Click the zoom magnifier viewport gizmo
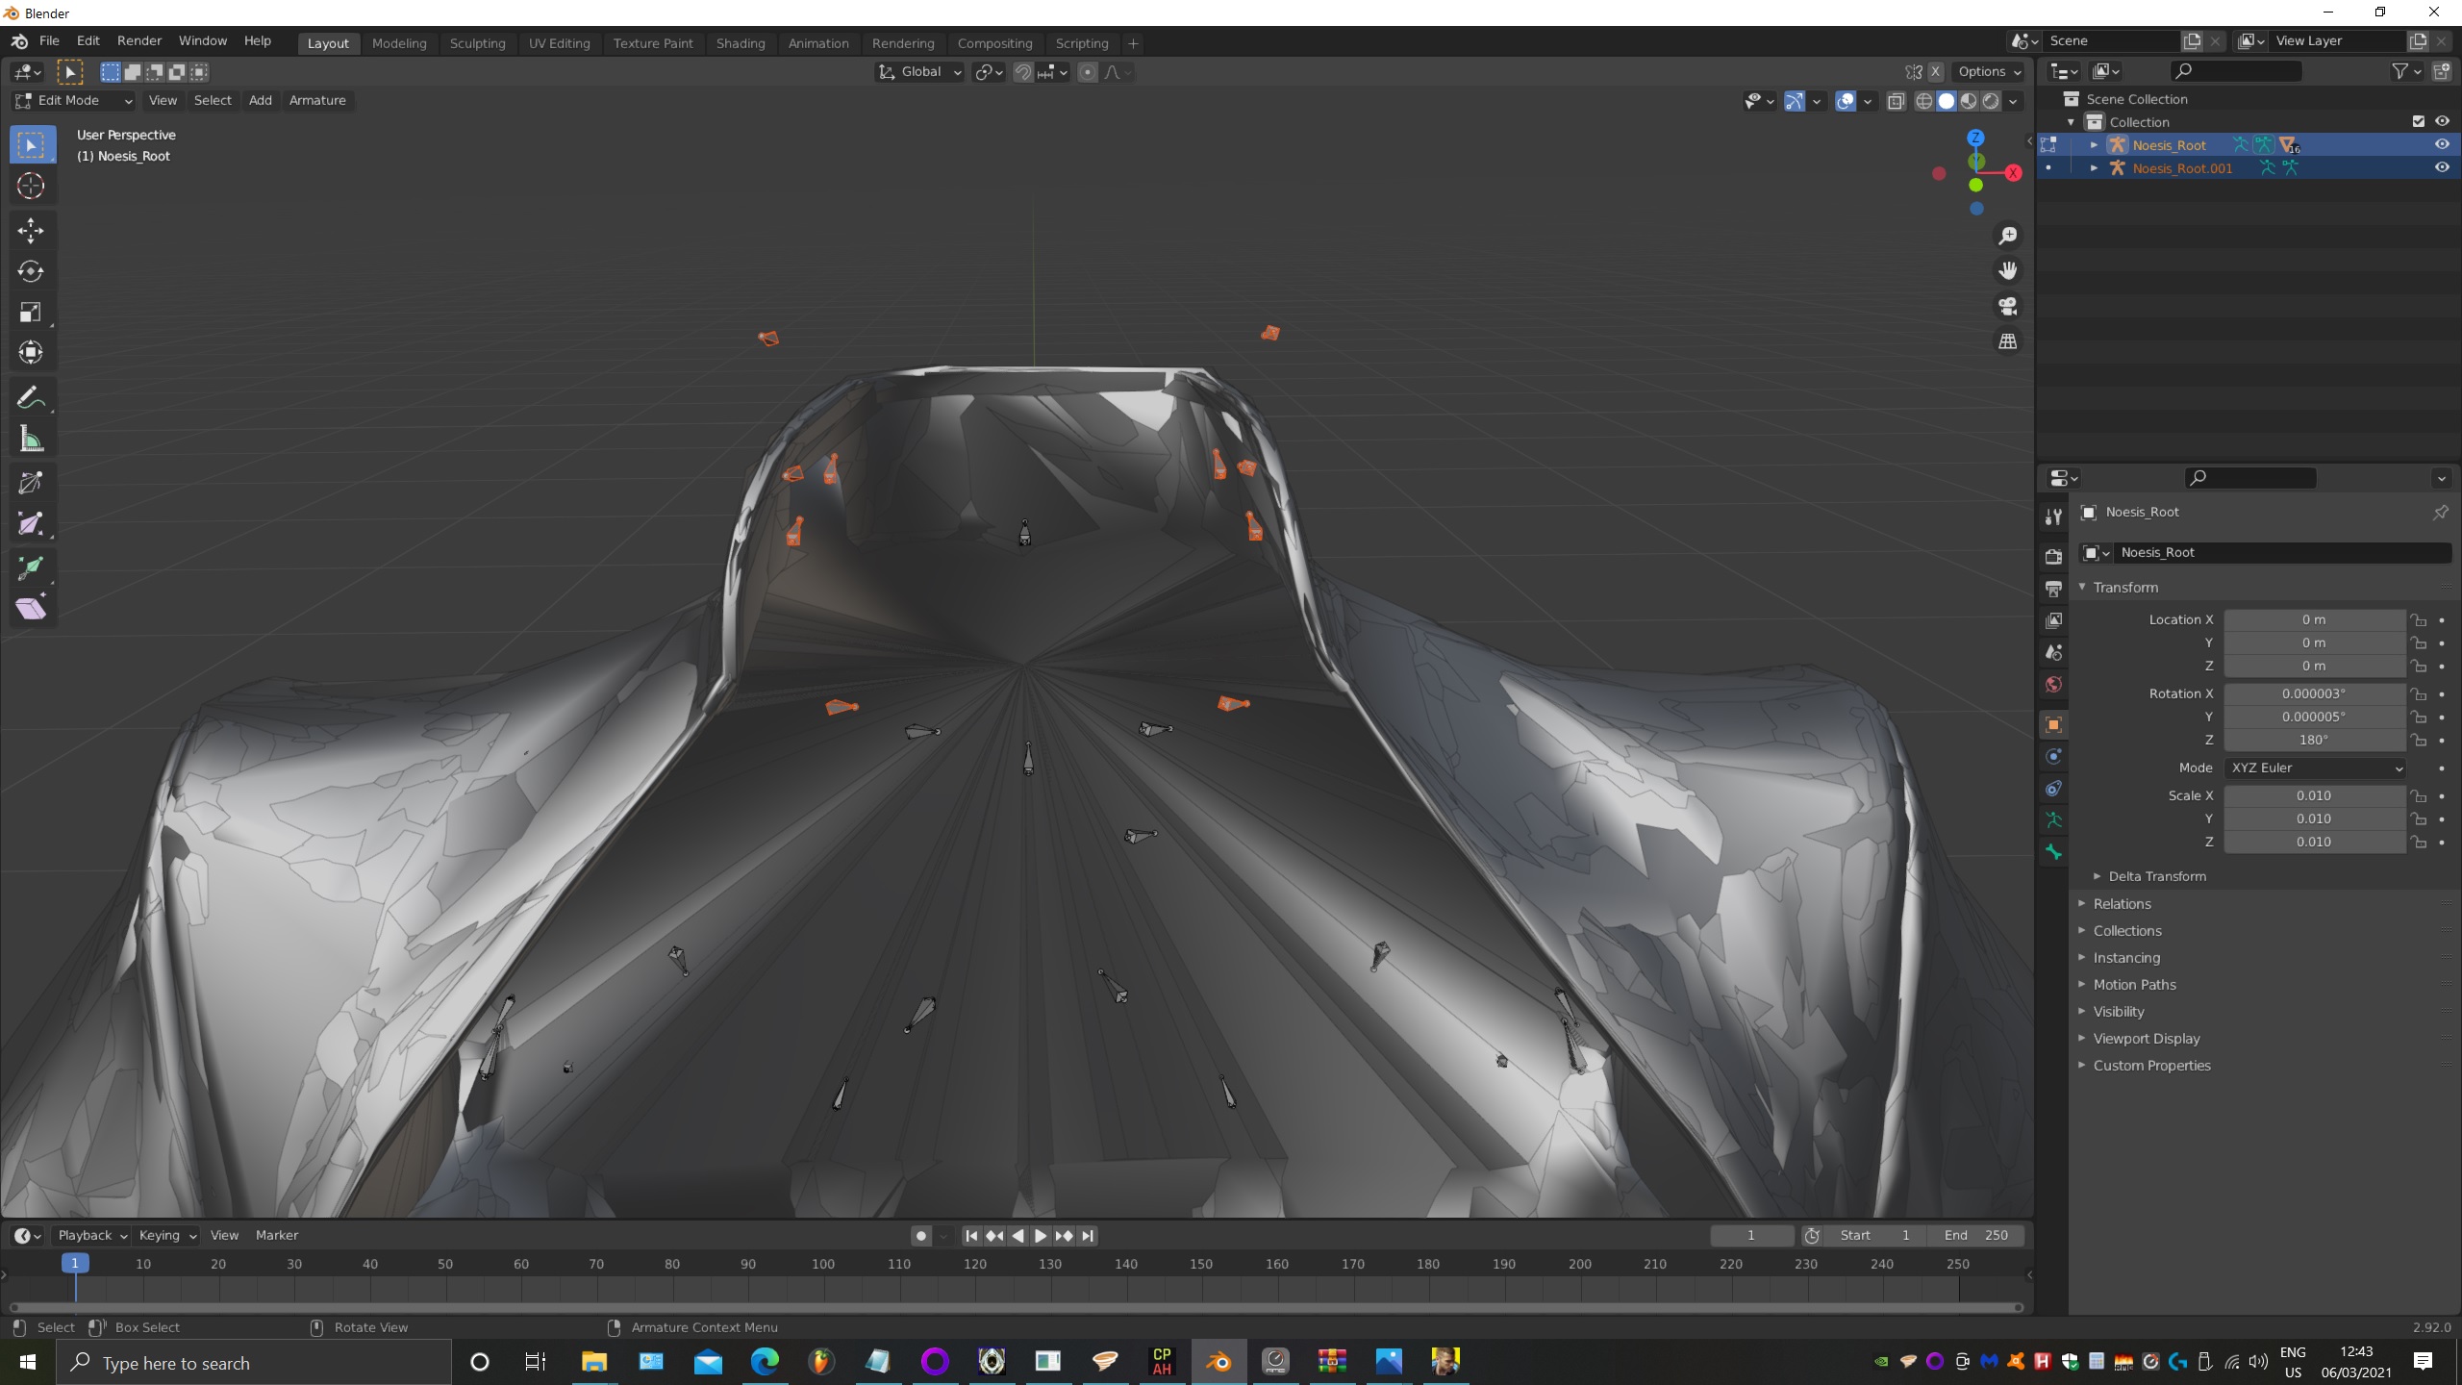The width and height of the screenshot is (2462, 1385). pyautogui.click(x=2008, y=236)
